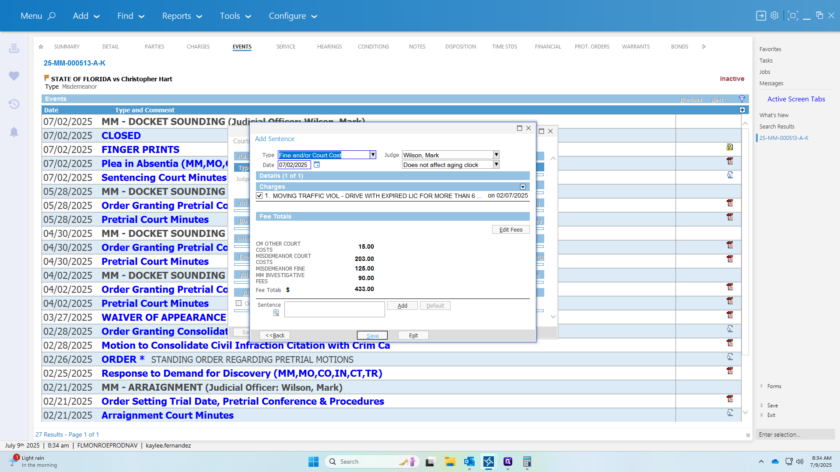The height and width of the screenshot is (472, 840).
Task: Click the search magnifier next to Menu
Action: pyautogui.click(x=52, y=16)
